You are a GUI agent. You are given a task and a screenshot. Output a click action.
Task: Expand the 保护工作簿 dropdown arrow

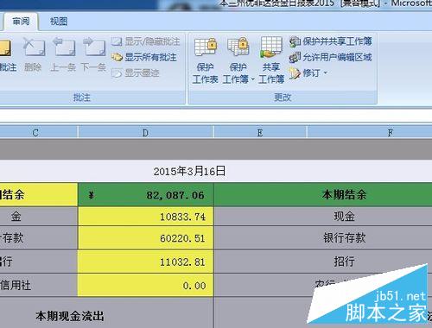pos(252,79)
